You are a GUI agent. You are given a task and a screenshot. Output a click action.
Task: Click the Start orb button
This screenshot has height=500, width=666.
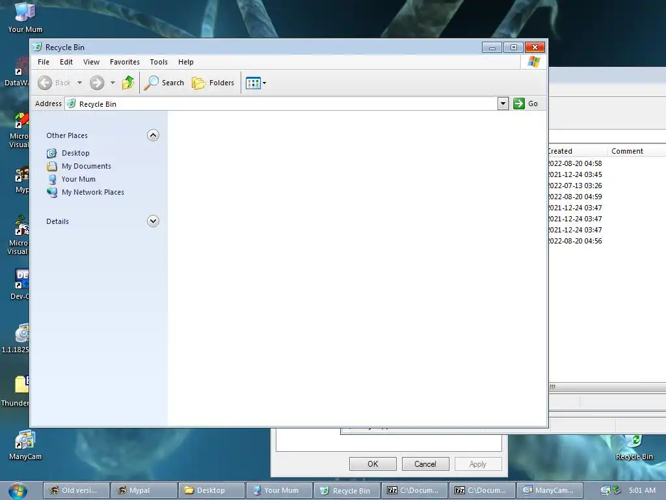[x=18, y=491]
